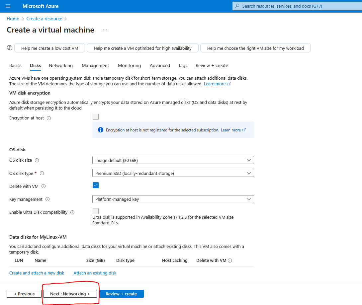362x305 pixels.
Task: Toggle Encryption at host checkbox
Action: [96, 117]
